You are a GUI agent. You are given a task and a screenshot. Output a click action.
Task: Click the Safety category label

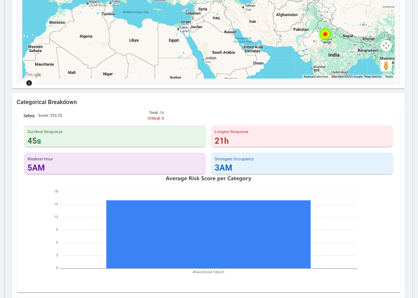pyautogui.click(x=29, y=116)
